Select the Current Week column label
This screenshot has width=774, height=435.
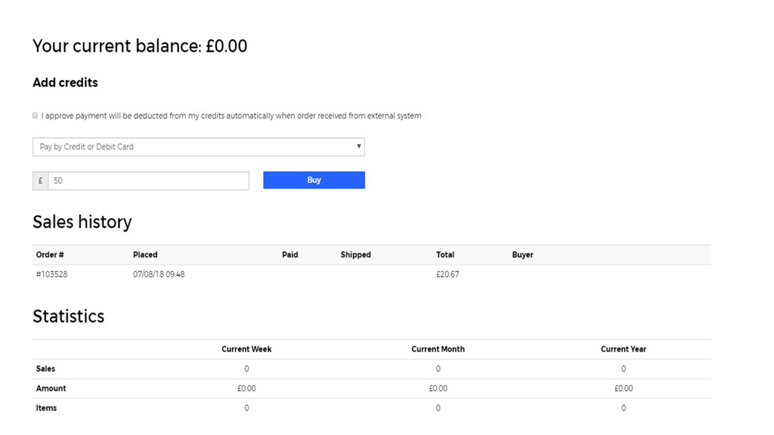tap(246, 349)
